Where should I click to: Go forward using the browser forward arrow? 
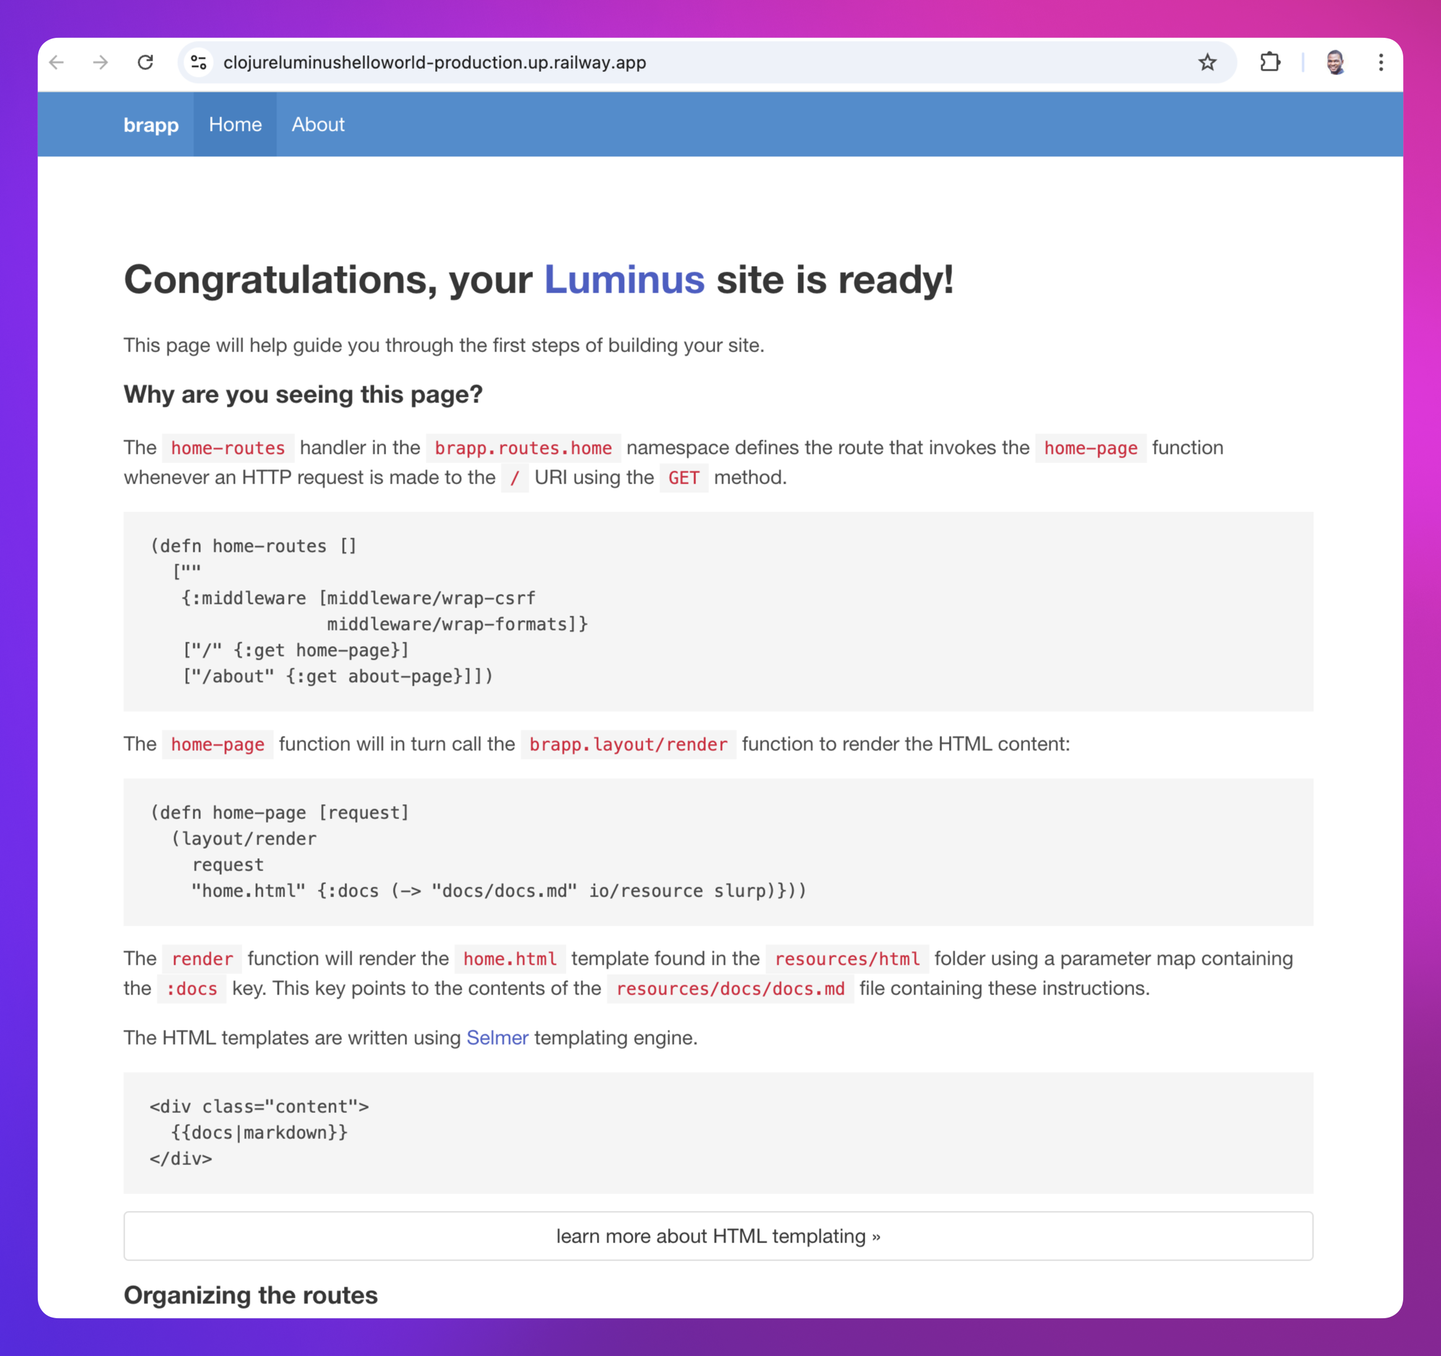pos(101,63)
